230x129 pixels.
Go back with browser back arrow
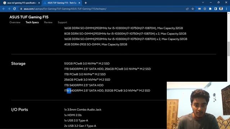coord(4,9)
